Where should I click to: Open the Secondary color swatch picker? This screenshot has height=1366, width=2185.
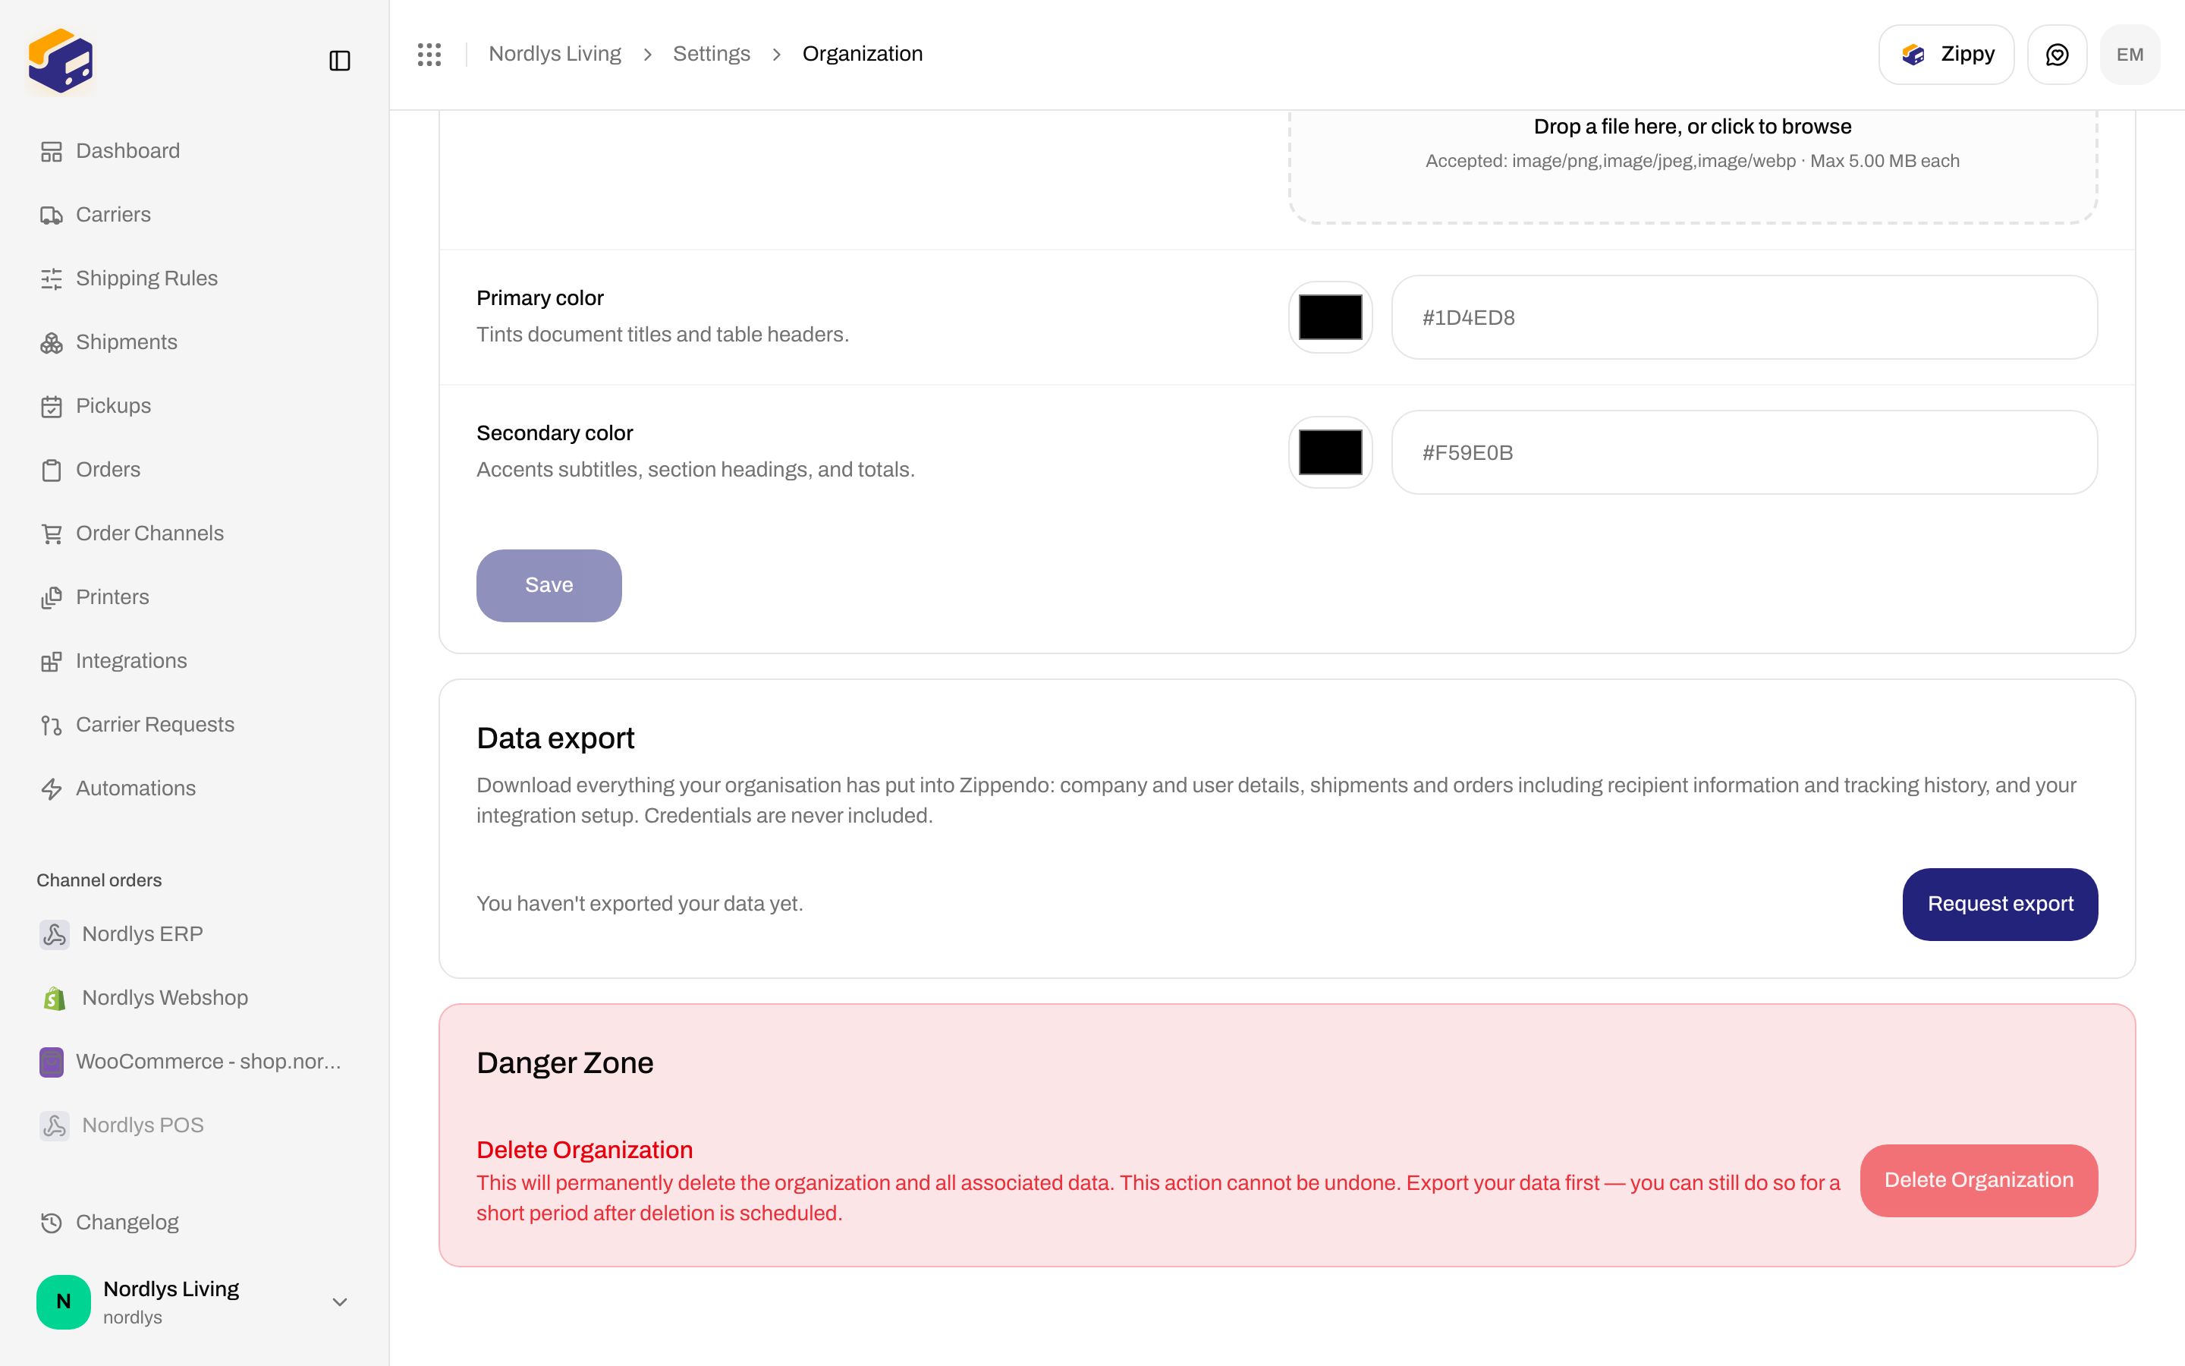pos(1330,452)
